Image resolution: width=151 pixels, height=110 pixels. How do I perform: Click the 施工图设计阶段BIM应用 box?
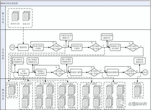[x=18, y=61]
